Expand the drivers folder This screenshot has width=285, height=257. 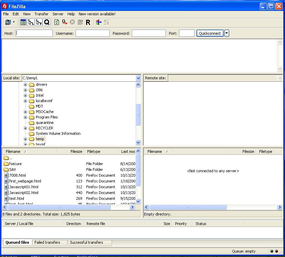coord(25,85)
